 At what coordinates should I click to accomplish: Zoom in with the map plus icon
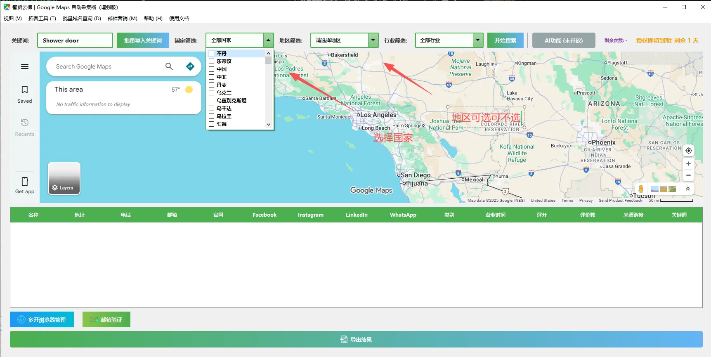pyautogui.click(x=688, y=164)
